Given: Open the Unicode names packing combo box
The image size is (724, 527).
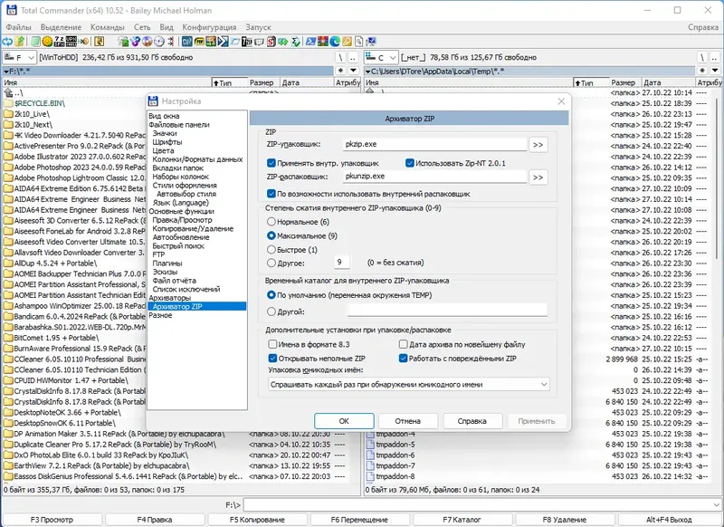Looking at the screenshot, I should pyautogui.click(x=409, y=384).
